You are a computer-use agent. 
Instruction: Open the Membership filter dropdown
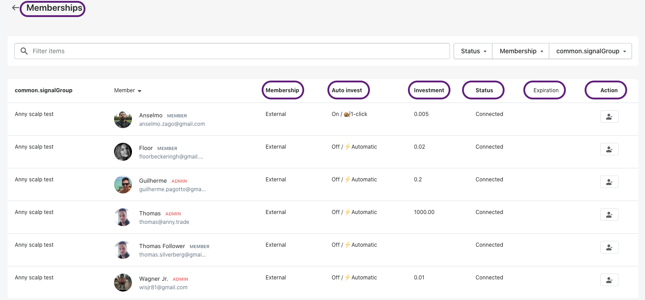521,51
